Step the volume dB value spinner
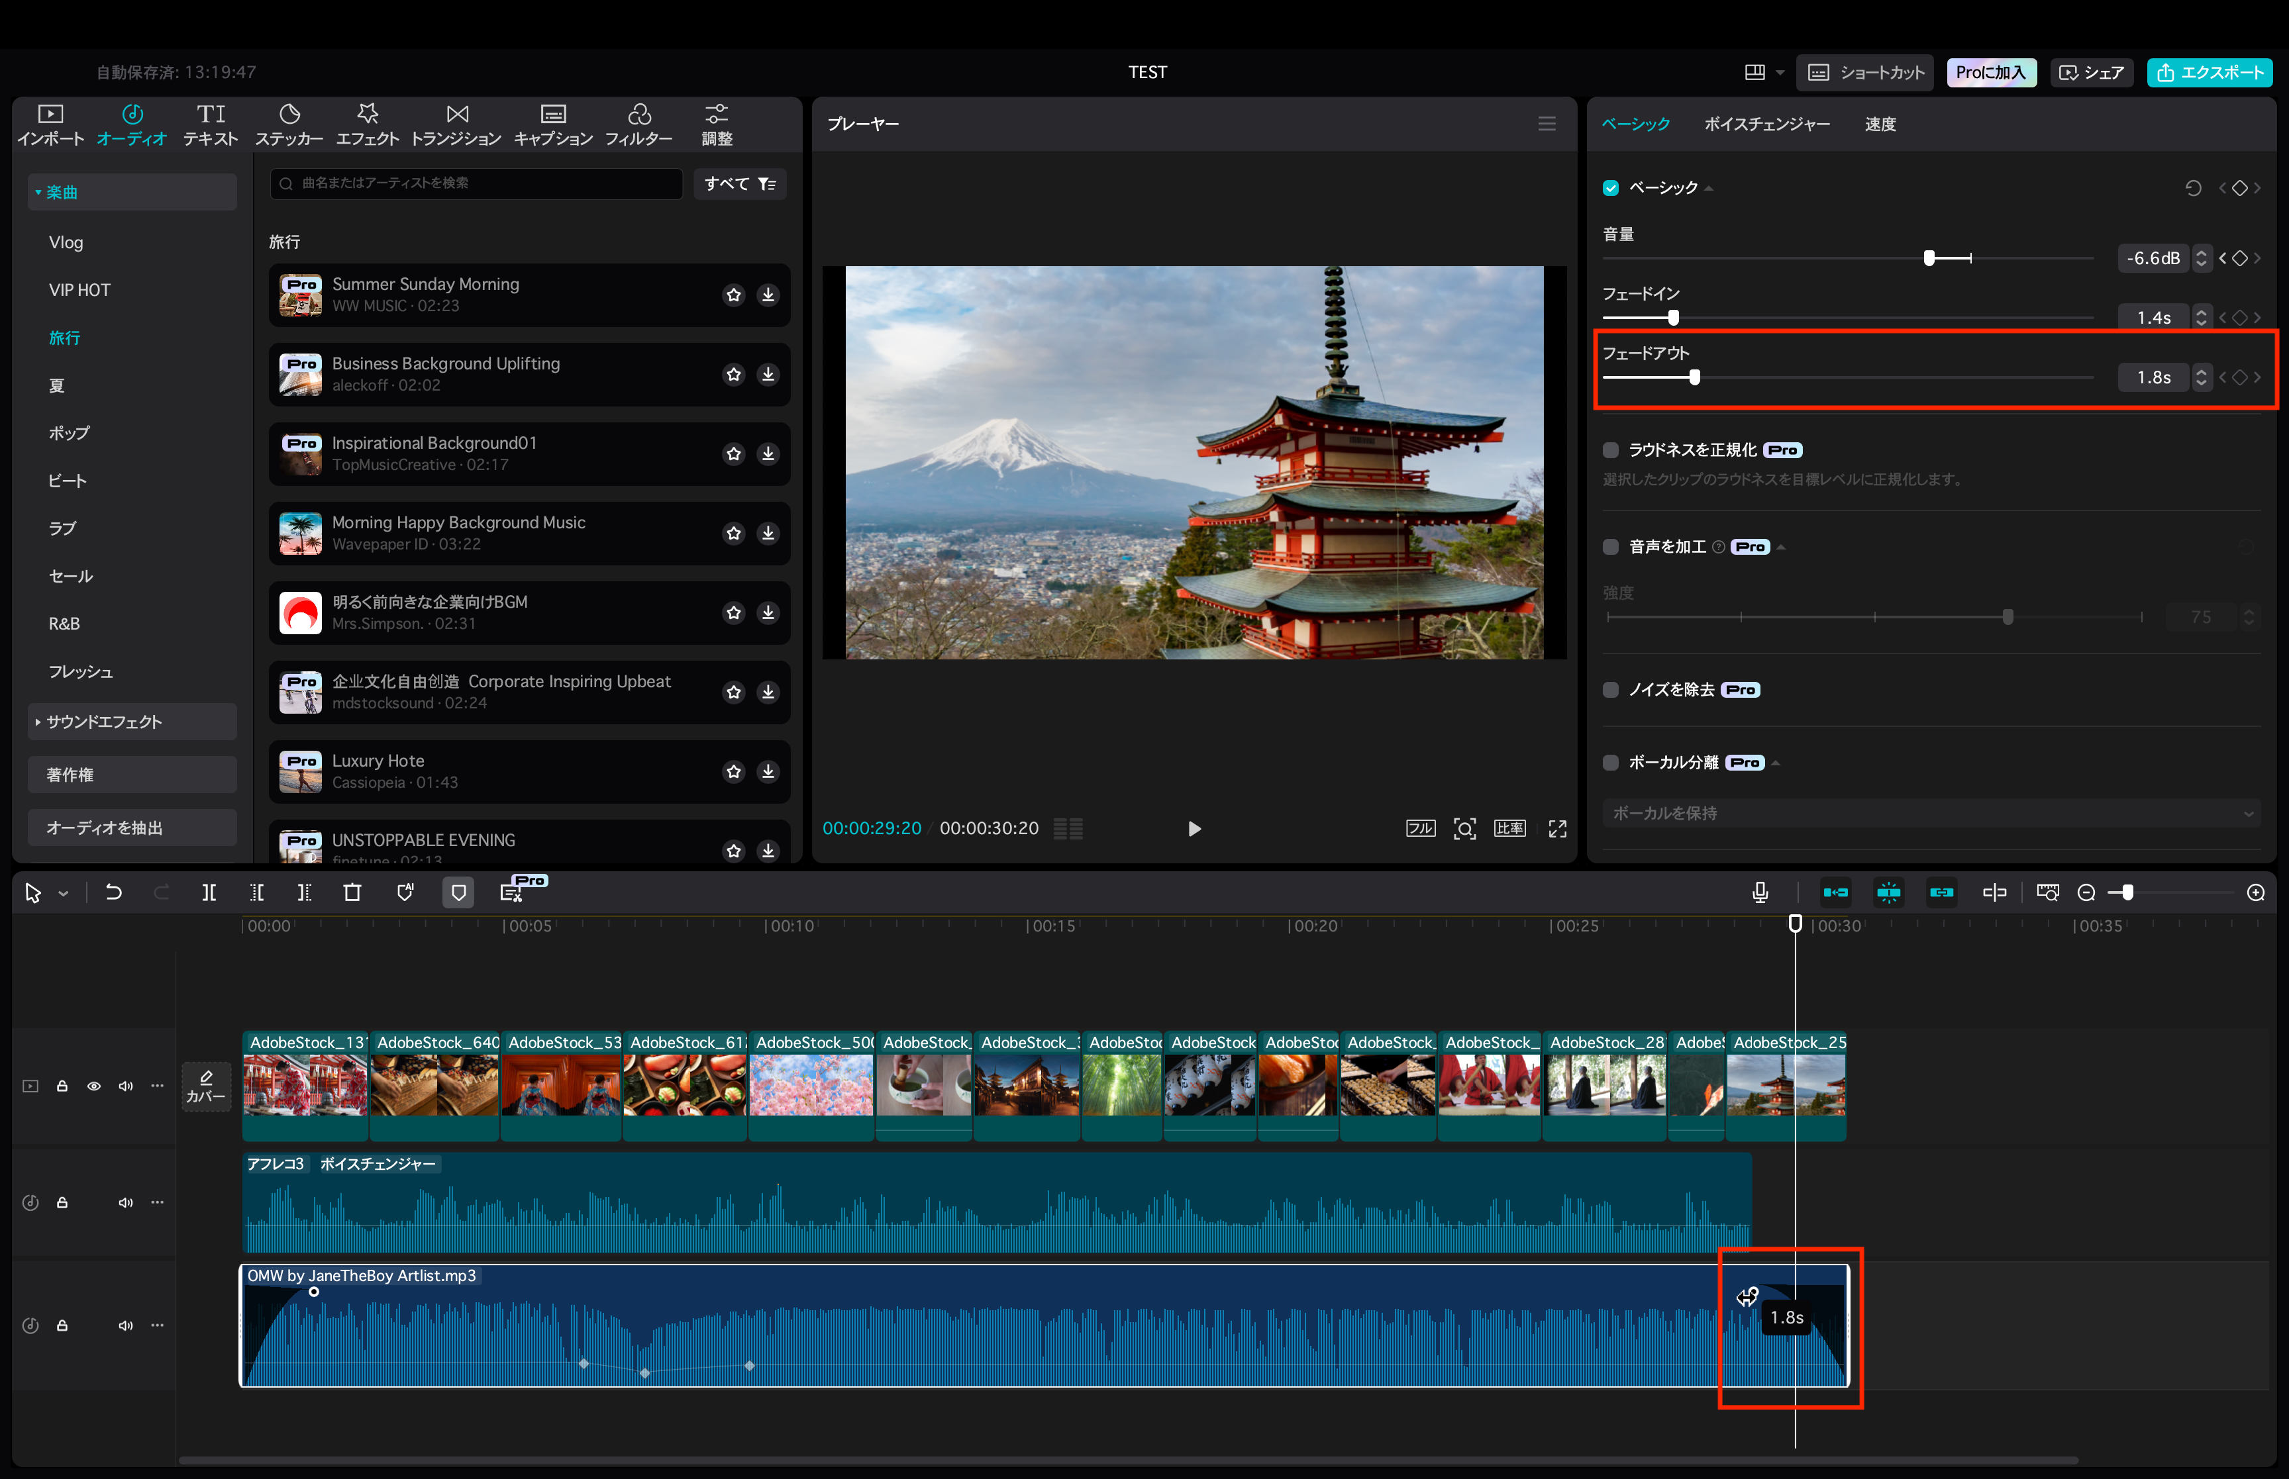The image size is (2289, 1479). click(2201, 258)
